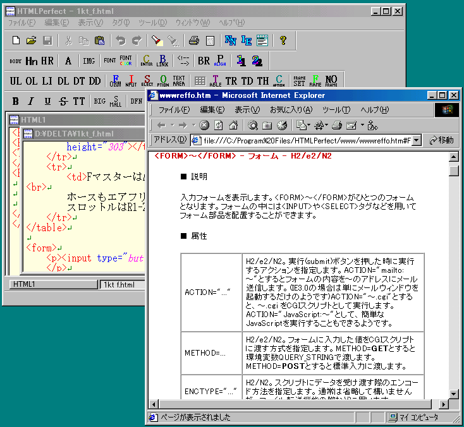The image size is (464, 427).
Task: Click the Paste clipboard icon
Action: [100, 40]
